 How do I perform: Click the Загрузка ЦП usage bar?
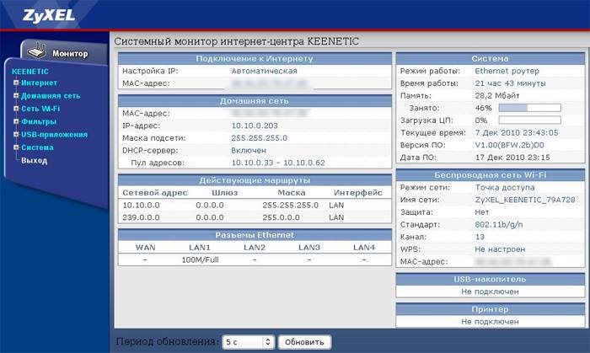(530, 120)
